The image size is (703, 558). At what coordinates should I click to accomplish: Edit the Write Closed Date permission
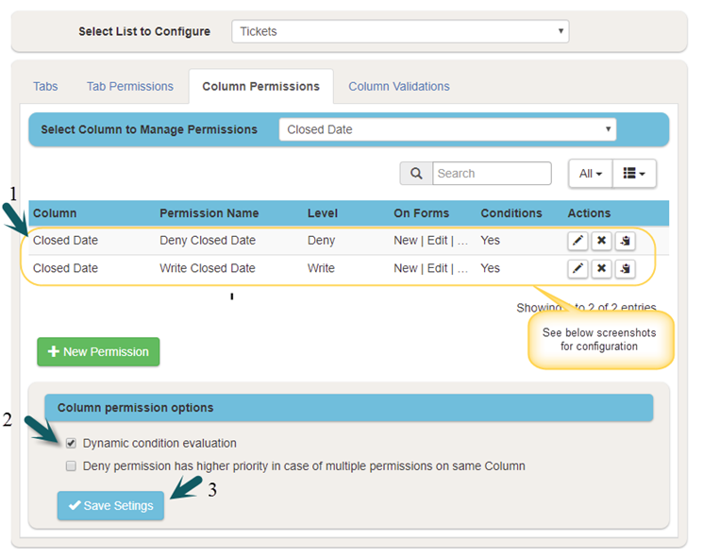coord(577,269)
